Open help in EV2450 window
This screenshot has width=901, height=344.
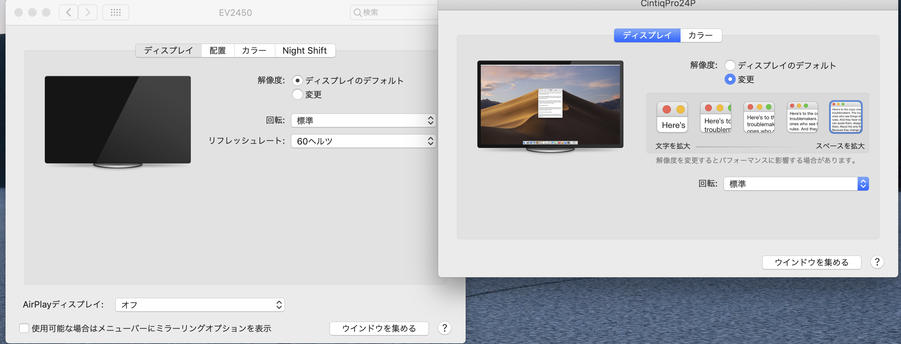point(444,328)
